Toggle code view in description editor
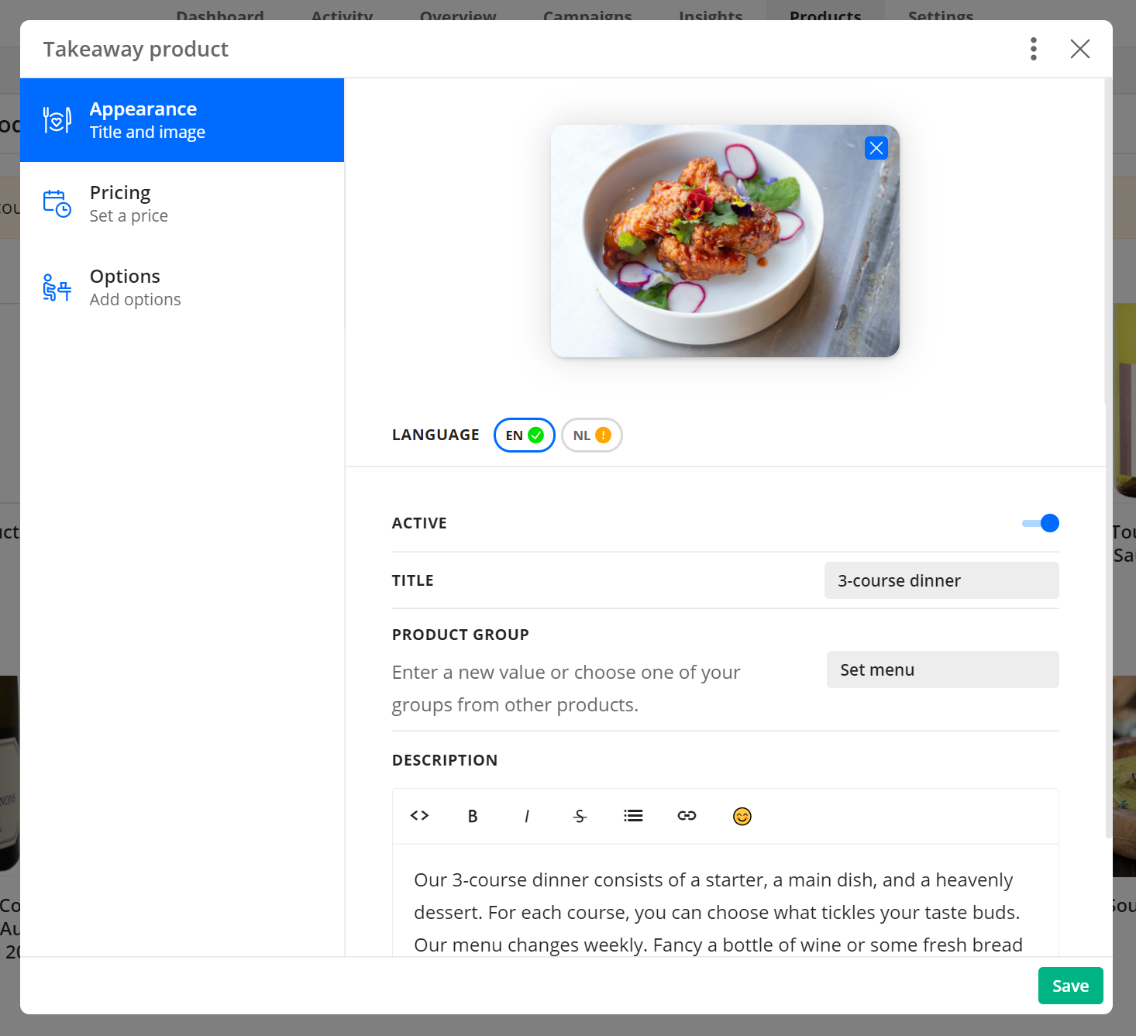The height and width of the screenshot is (1036, 1136). [x=419, y=816]
